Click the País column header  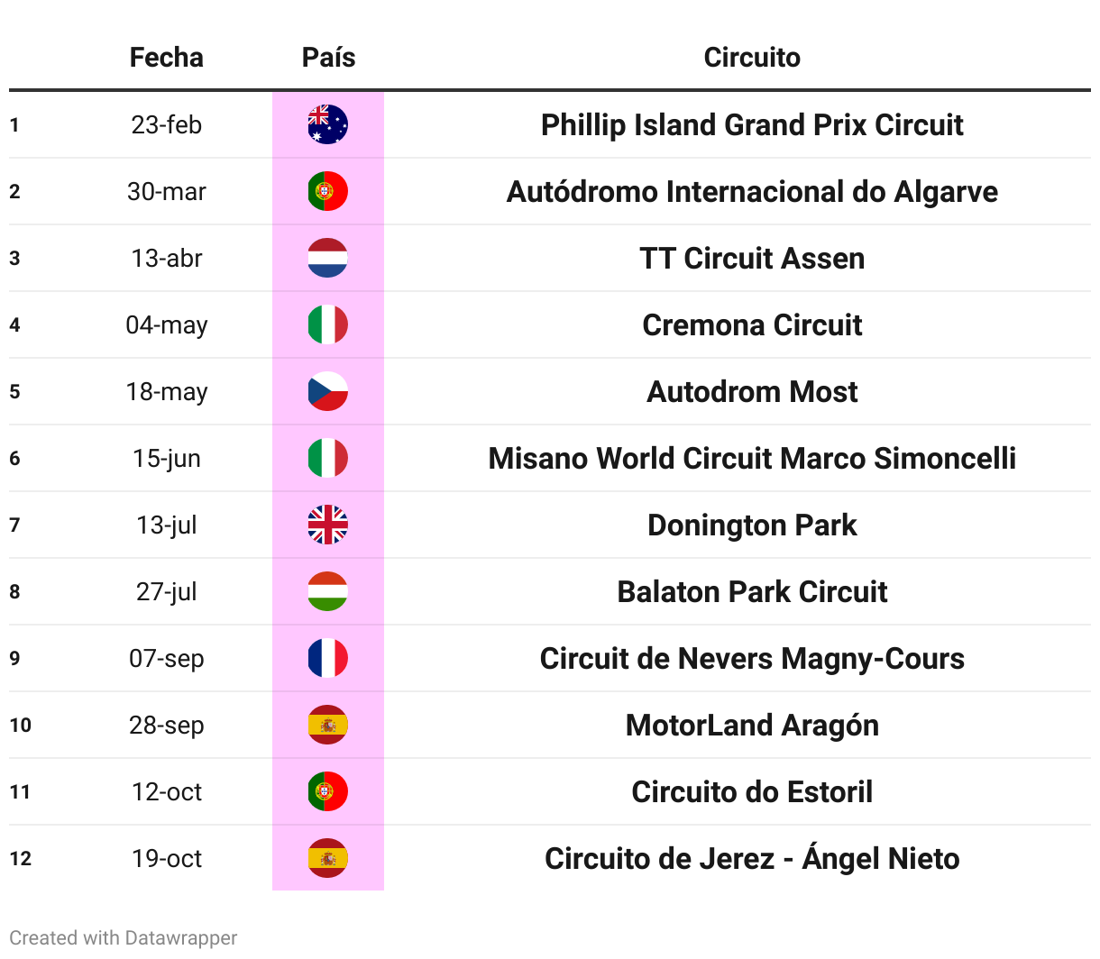pos(328,58)
